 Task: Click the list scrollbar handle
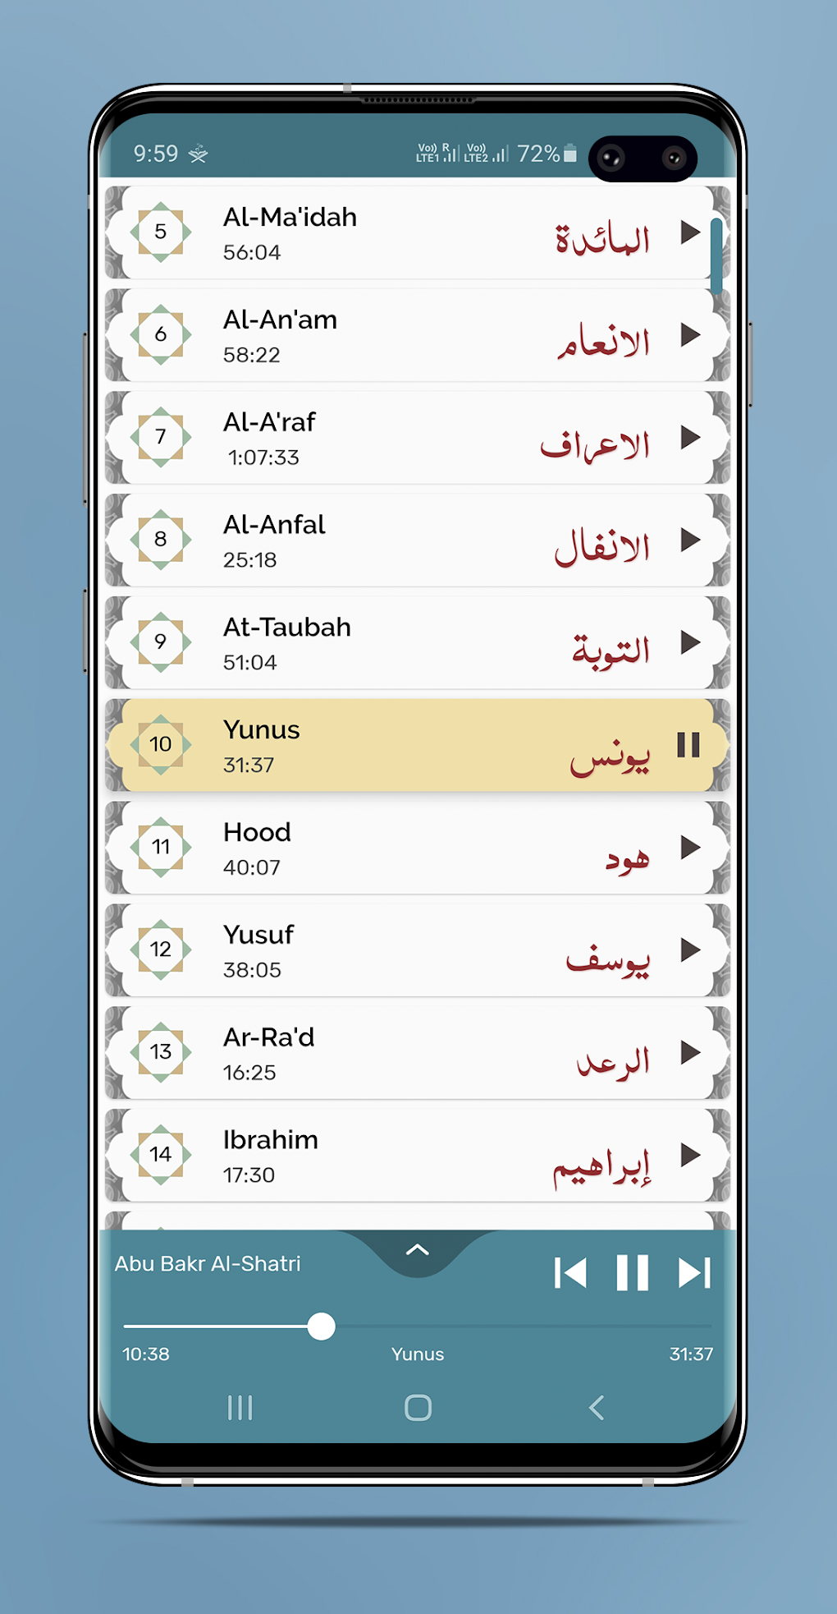tap(716, 255)
